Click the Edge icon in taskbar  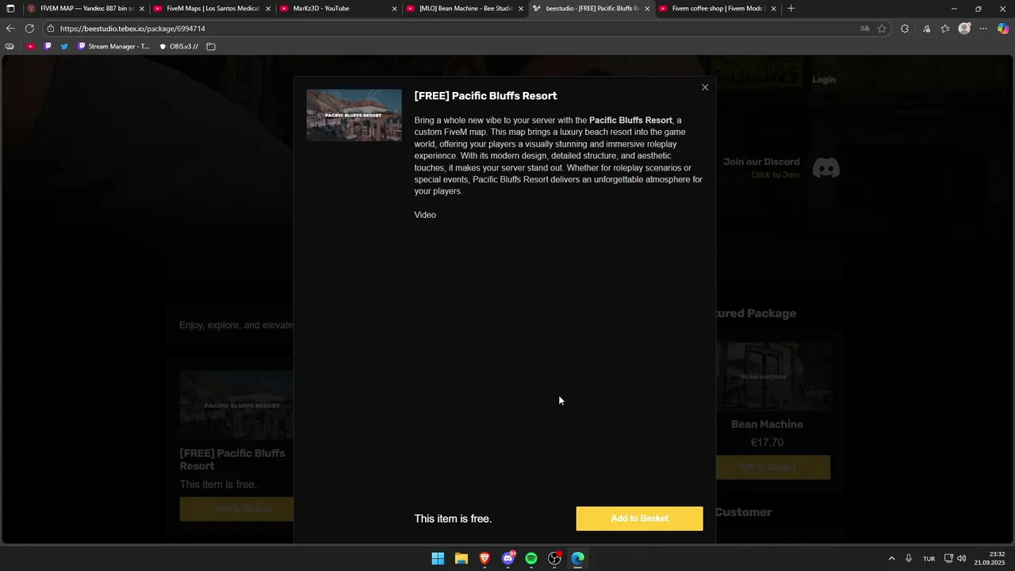tap(578, 558)
